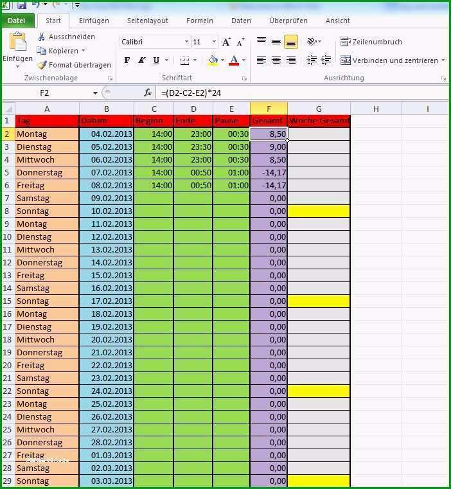Click the Zeilenumbruch wrap text button
The width and height of the screenshot is (451, 489).
371,42
